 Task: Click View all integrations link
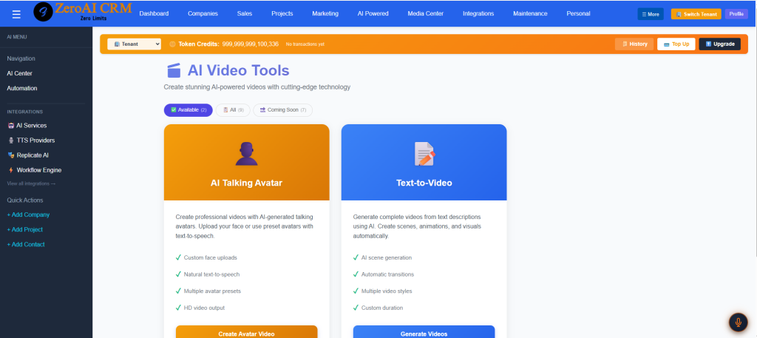(31, 183)
